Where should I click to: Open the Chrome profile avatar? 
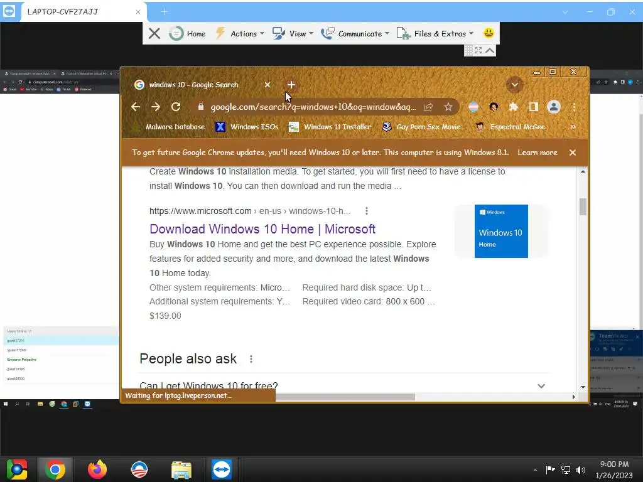click(554, 107)
